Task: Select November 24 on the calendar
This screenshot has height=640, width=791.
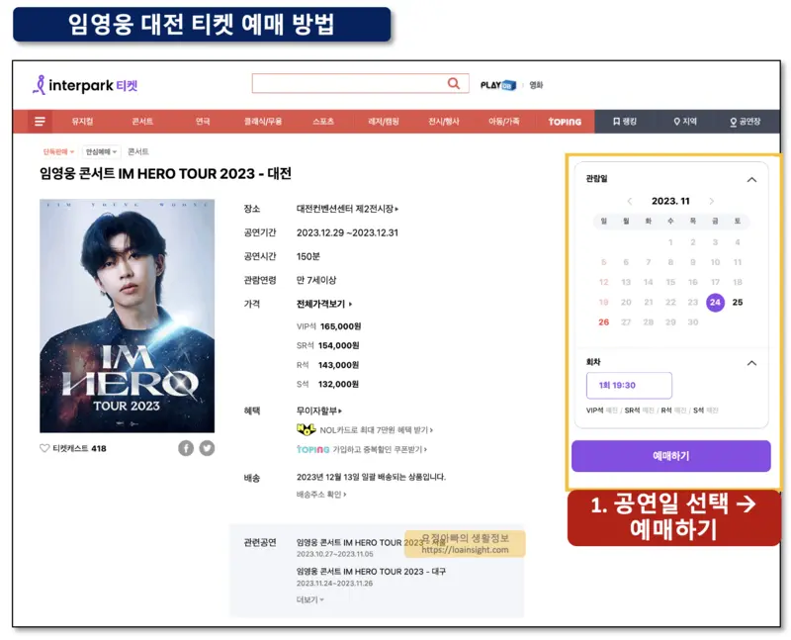Action: (715, 302)
